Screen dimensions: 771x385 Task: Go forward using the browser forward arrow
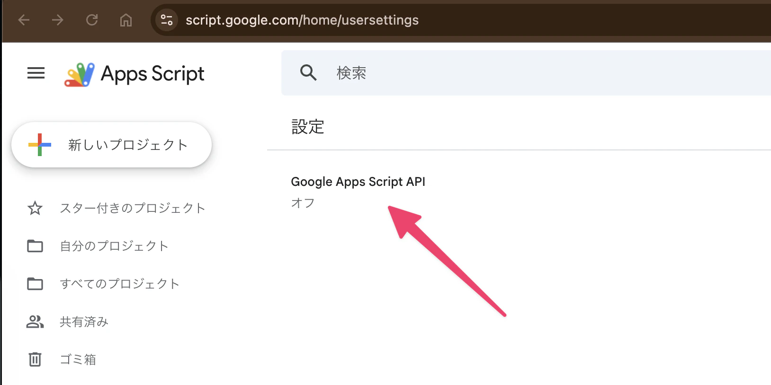click(58, 20)
